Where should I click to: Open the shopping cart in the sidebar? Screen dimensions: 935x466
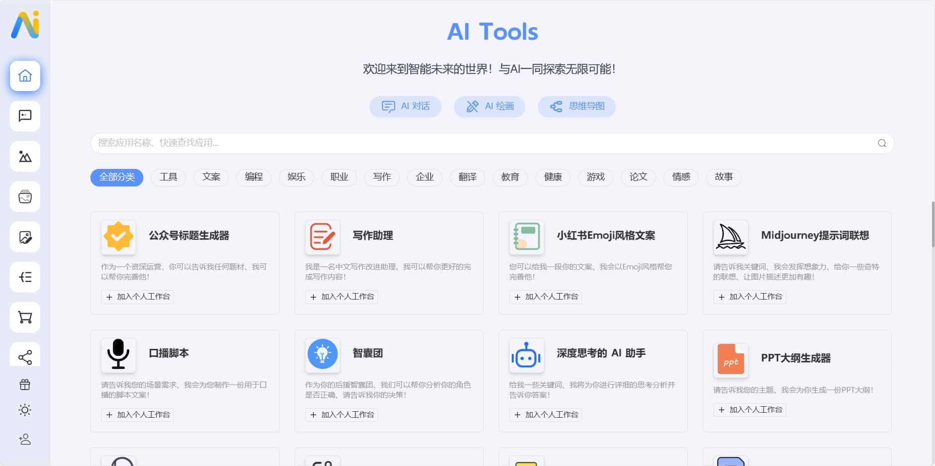[25, 317]
